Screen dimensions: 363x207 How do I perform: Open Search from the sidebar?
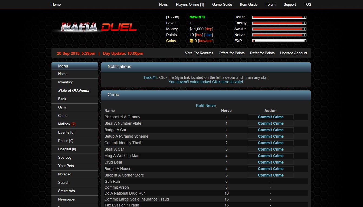(x=75, y=183)
